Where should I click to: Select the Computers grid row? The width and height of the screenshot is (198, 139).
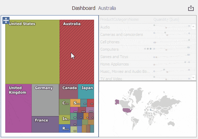pos(145,49)
